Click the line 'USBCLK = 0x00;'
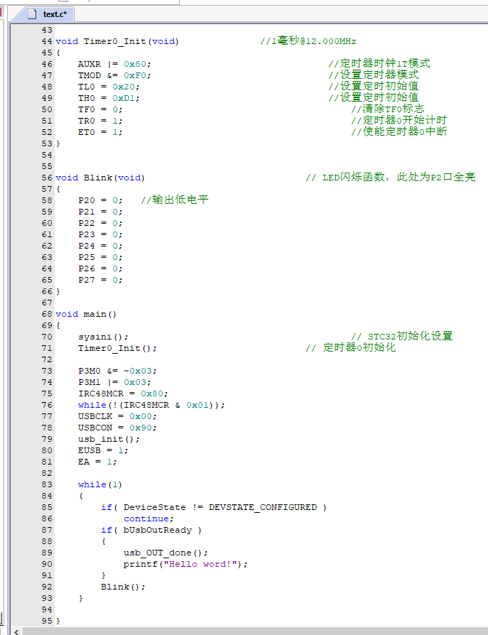The image size is (488, 635). [117, 416]
